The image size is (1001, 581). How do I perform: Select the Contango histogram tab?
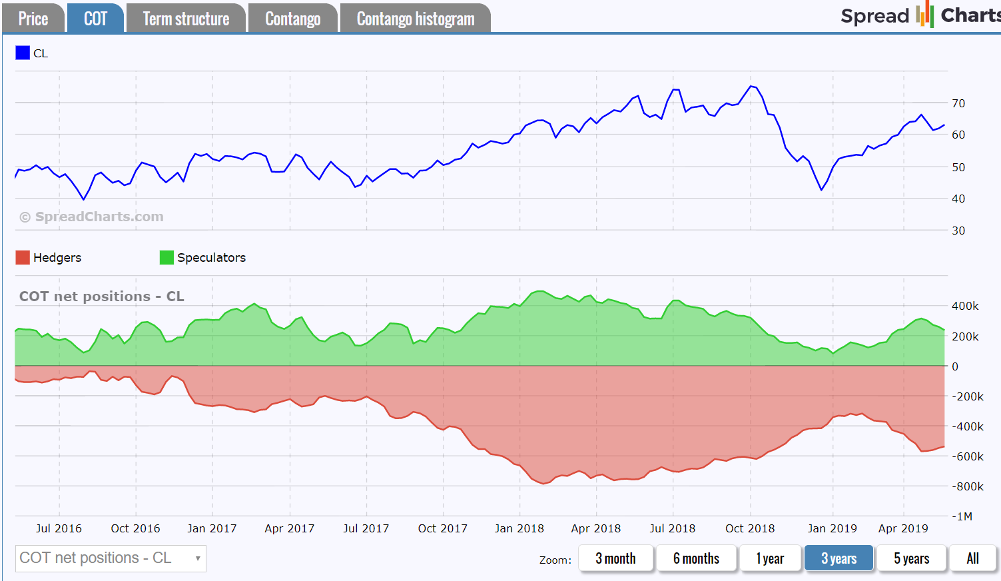tap(416, 19)
